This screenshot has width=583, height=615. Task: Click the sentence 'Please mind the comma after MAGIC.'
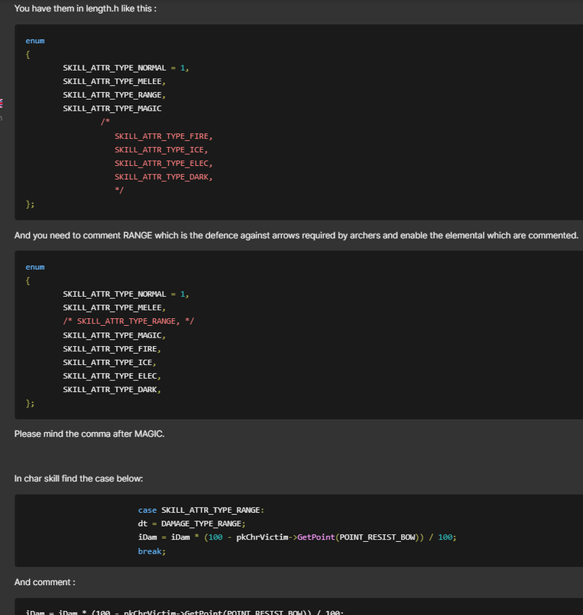coord(89,434)
